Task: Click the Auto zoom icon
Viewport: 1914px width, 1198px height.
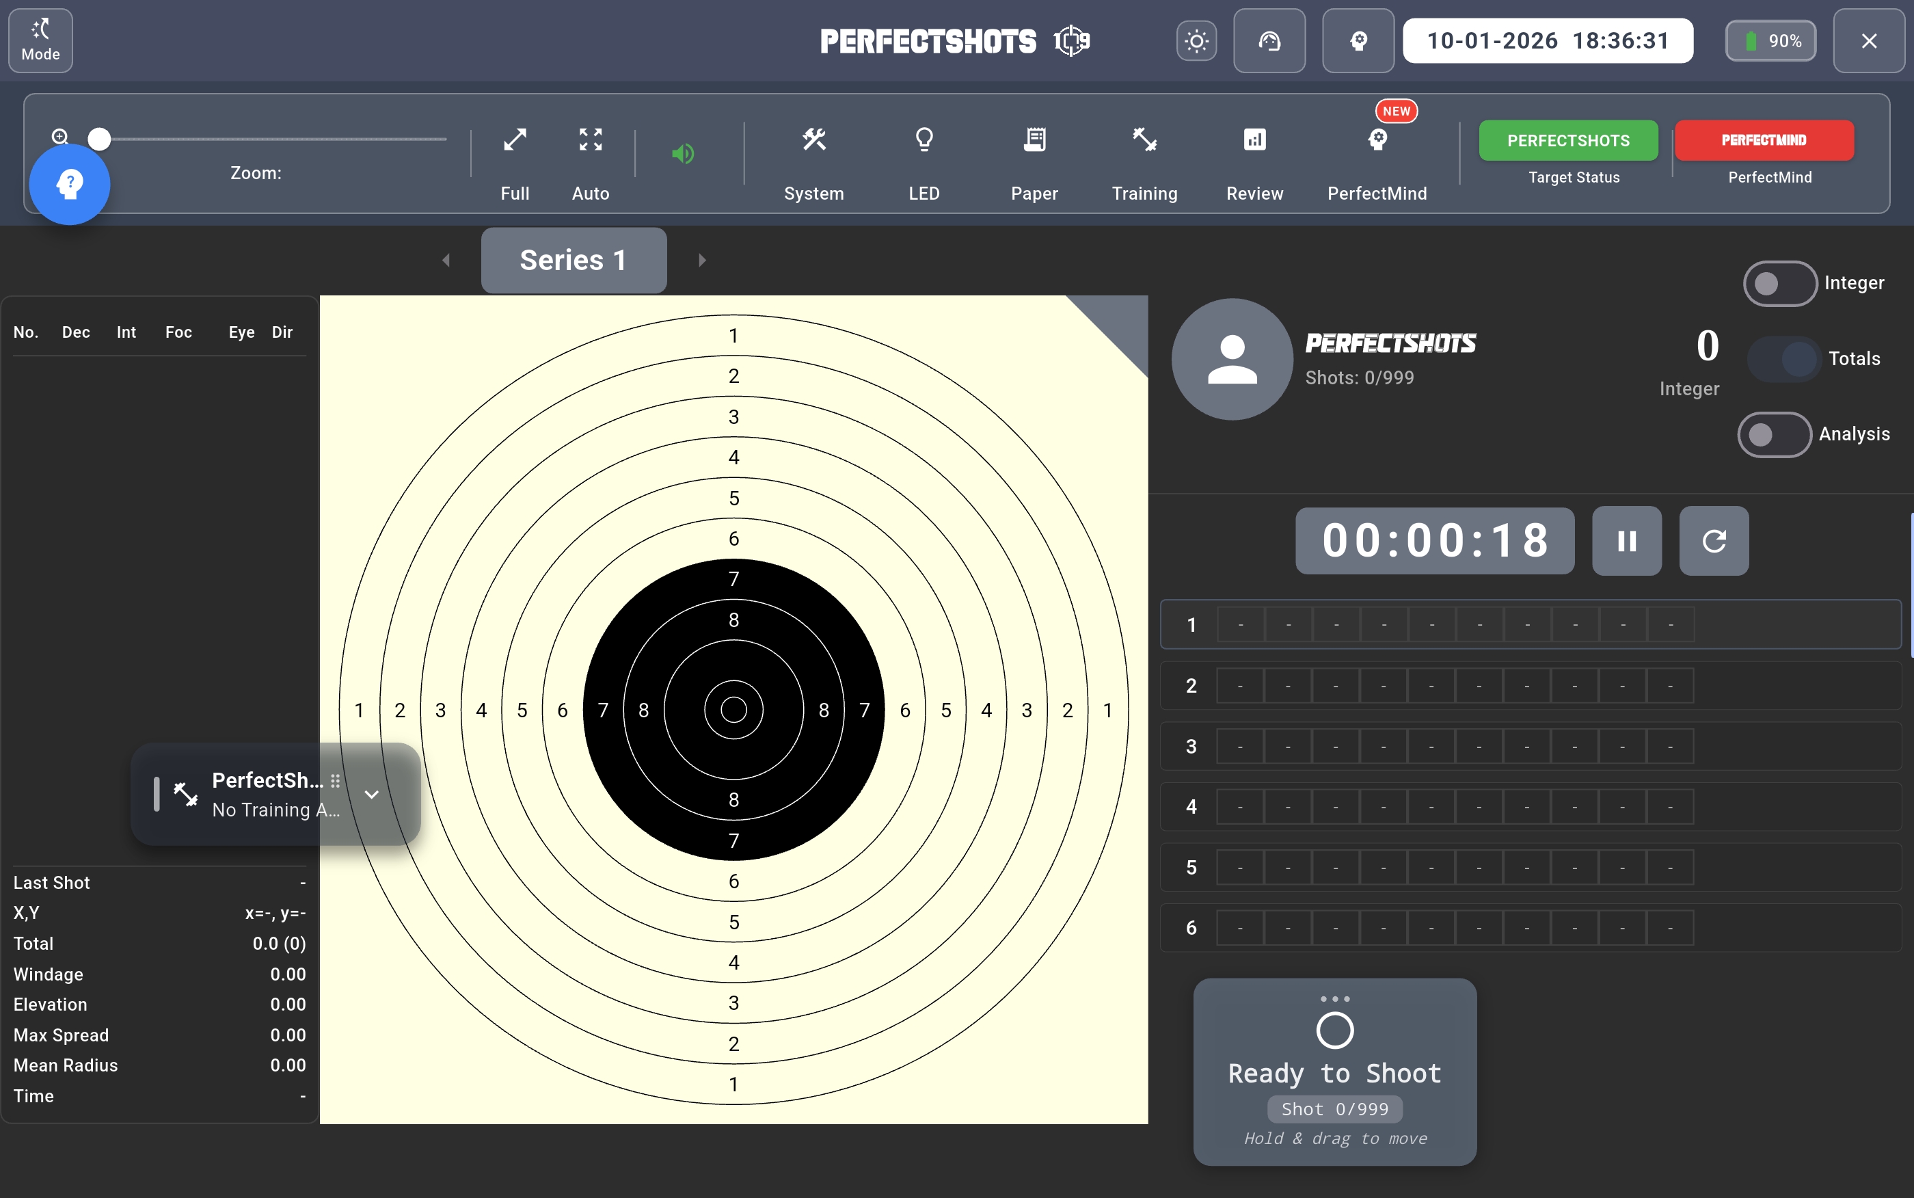Action: (x=591, y=140)
